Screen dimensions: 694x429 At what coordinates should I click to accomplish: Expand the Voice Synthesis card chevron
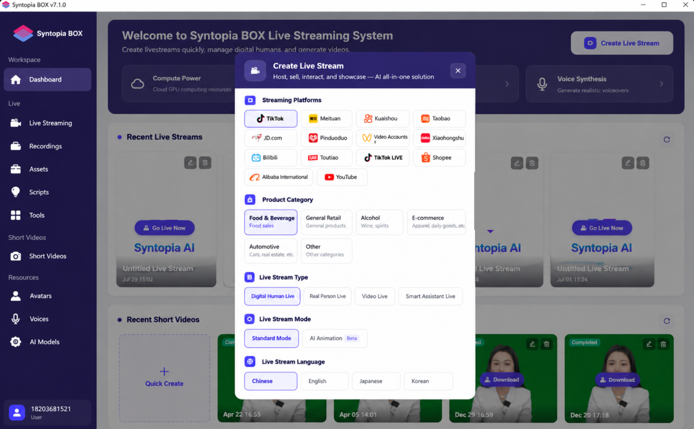661,84
